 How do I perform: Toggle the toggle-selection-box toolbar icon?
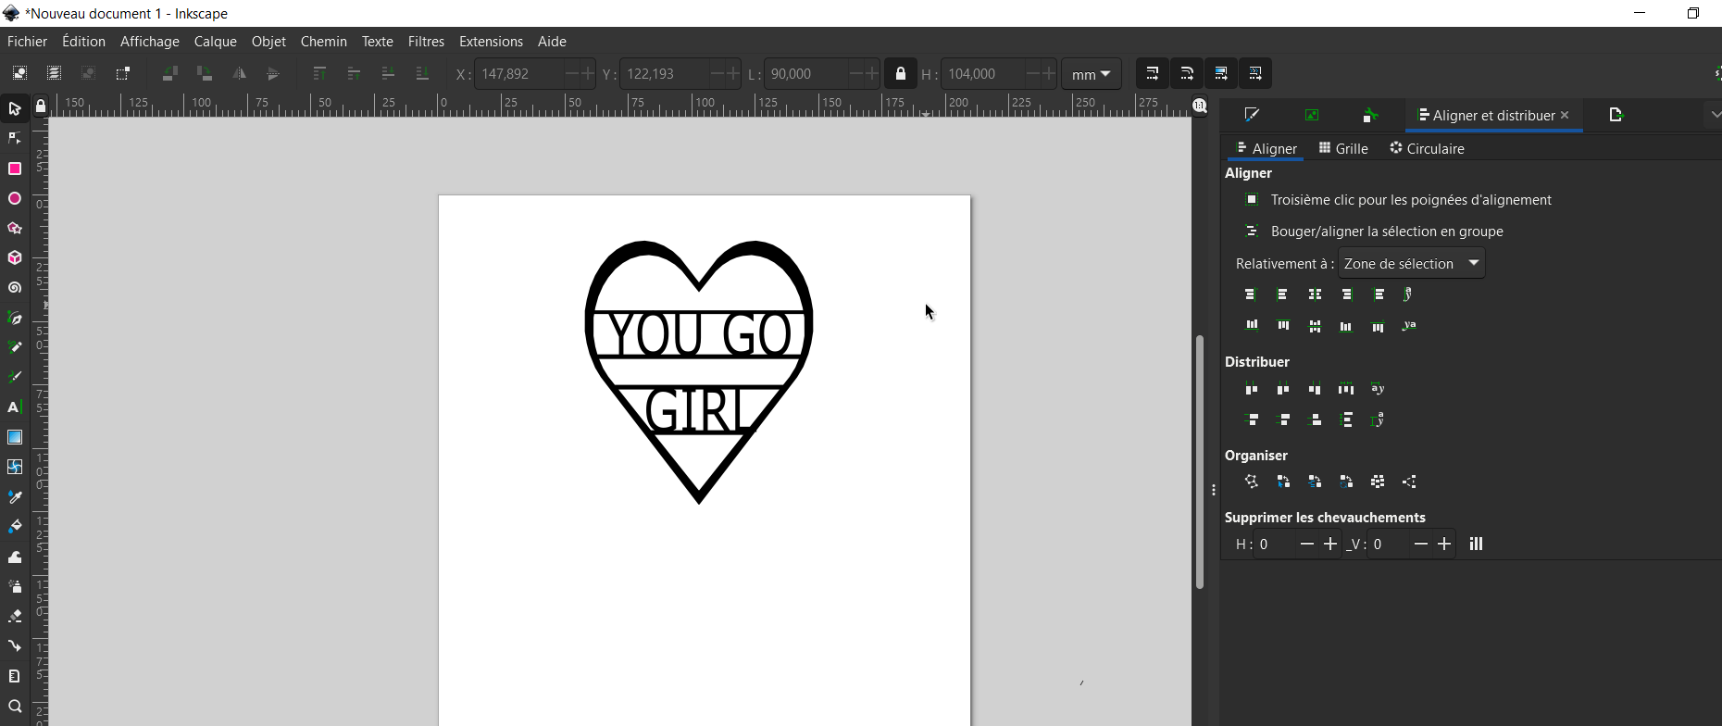coord(122,73)
